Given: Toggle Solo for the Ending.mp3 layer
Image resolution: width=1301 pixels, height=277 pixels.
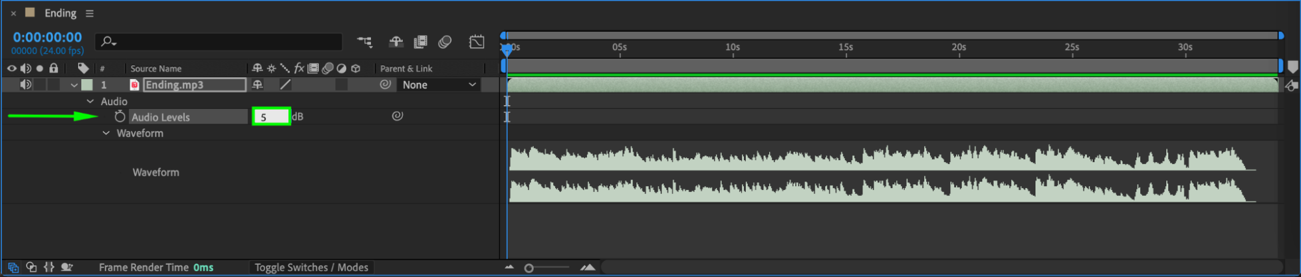Looking at the screenshot, I should click(x=40, y=84).
